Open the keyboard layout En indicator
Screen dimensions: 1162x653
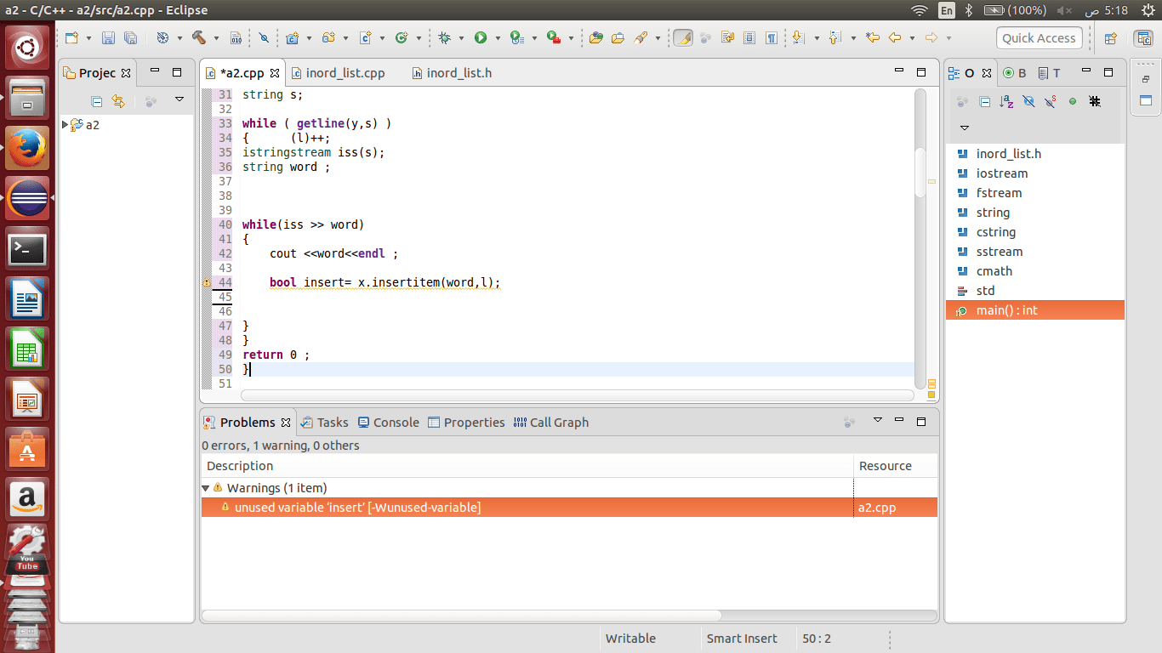947,10
